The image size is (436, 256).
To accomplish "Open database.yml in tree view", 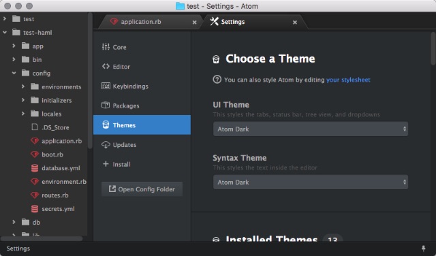I will click(x=61, y=168).
